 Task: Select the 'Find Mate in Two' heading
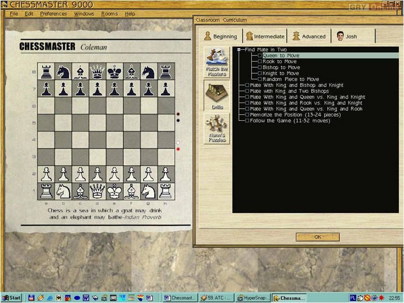pos(266,50)
